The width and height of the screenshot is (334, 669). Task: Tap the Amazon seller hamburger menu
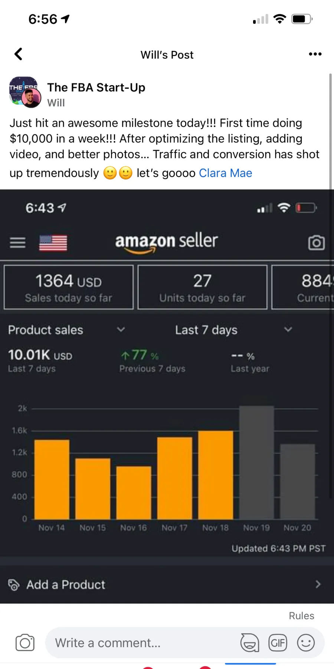point(17,243)
